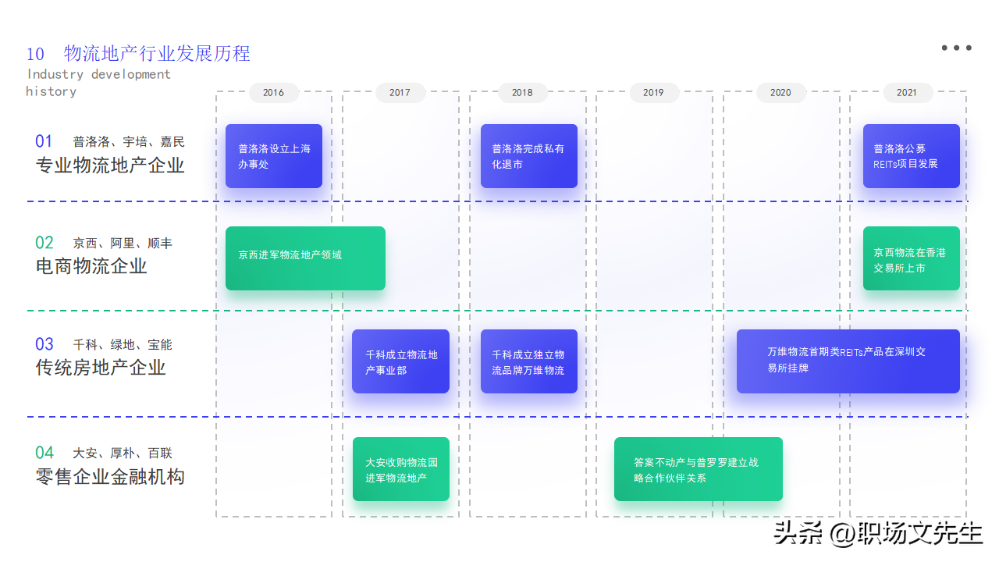Click the heading 专业物流地产企业
The image size is (999, 562).
click(110, 165)
